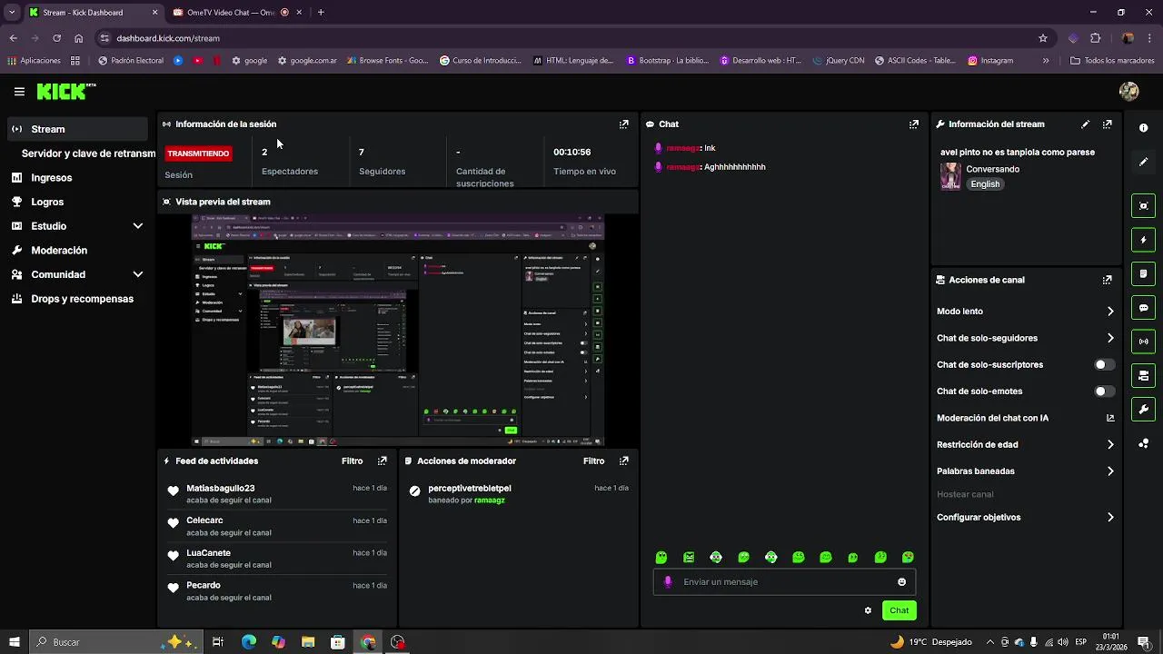Click username LuaCanete in activity feed
Viewport: 1163px width, 654px height.
pyautogui.click(x=208, y=553)
